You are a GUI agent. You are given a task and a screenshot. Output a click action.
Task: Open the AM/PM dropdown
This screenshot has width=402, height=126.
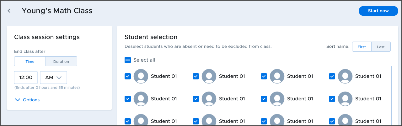(53, 78)
